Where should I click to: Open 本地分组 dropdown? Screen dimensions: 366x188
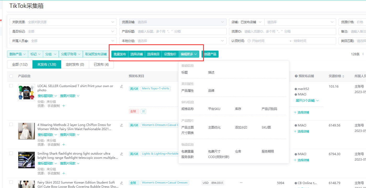(x=173, y=41)
